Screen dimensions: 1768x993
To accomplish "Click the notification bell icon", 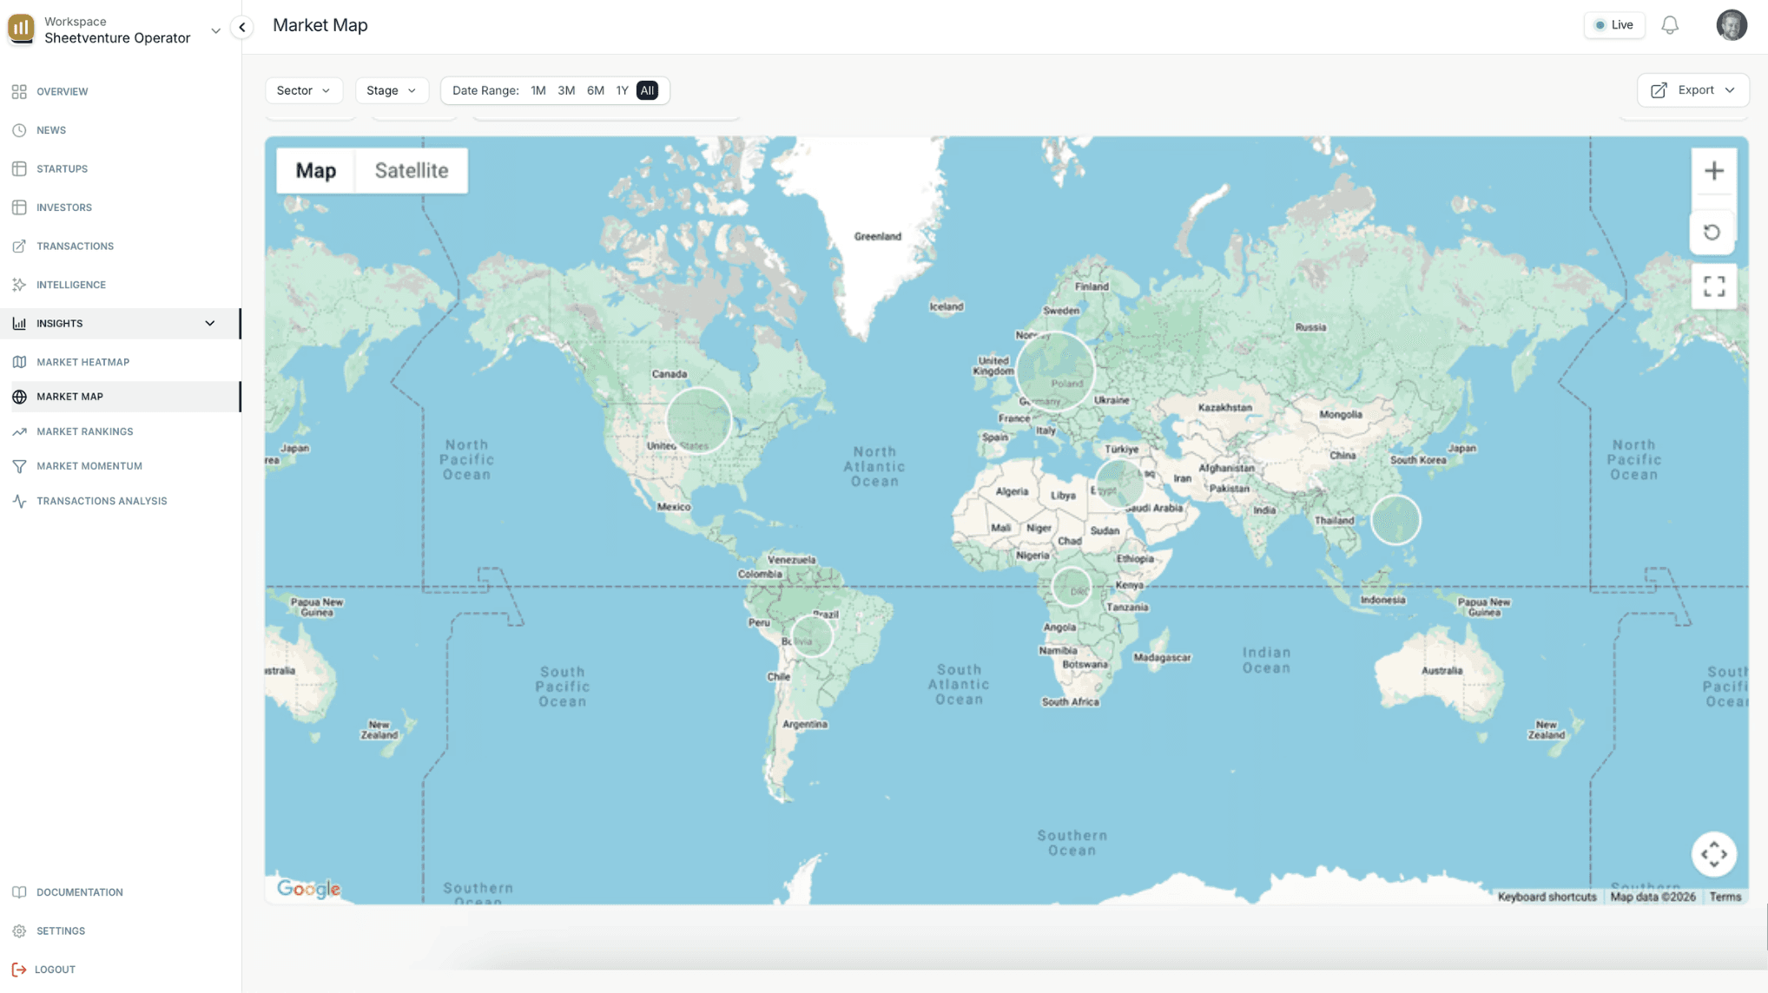I will point(1669,25).
